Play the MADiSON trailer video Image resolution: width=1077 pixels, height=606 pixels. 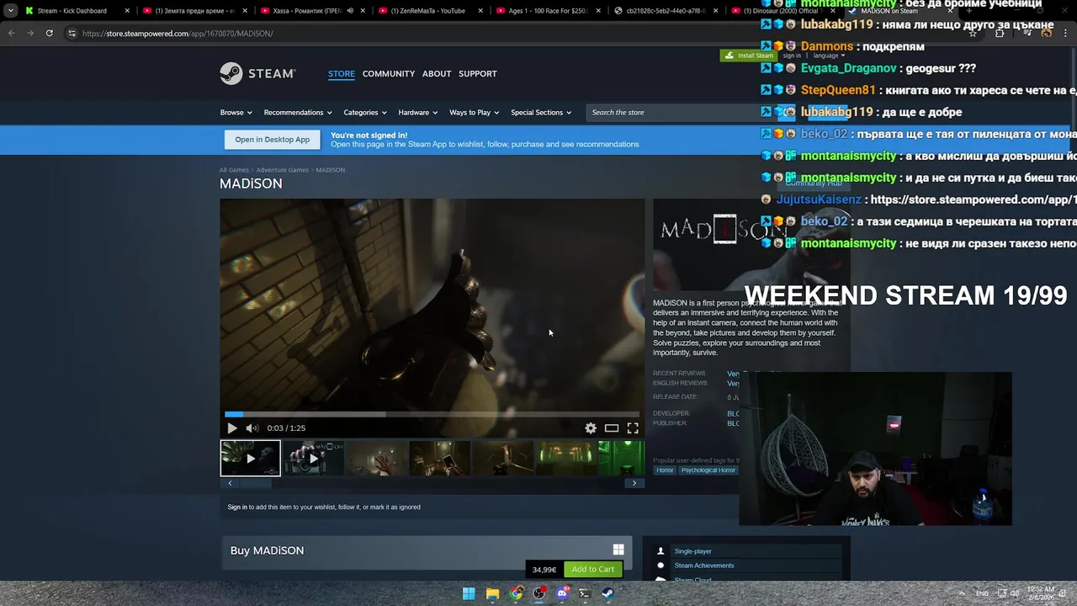point(232,428)
